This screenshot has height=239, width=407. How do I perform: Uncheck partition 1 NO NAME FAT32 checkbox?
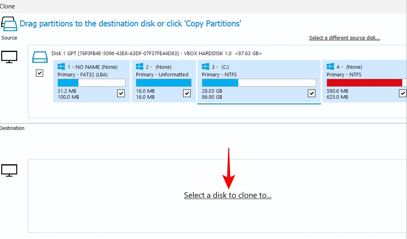[x=121, y=93]
